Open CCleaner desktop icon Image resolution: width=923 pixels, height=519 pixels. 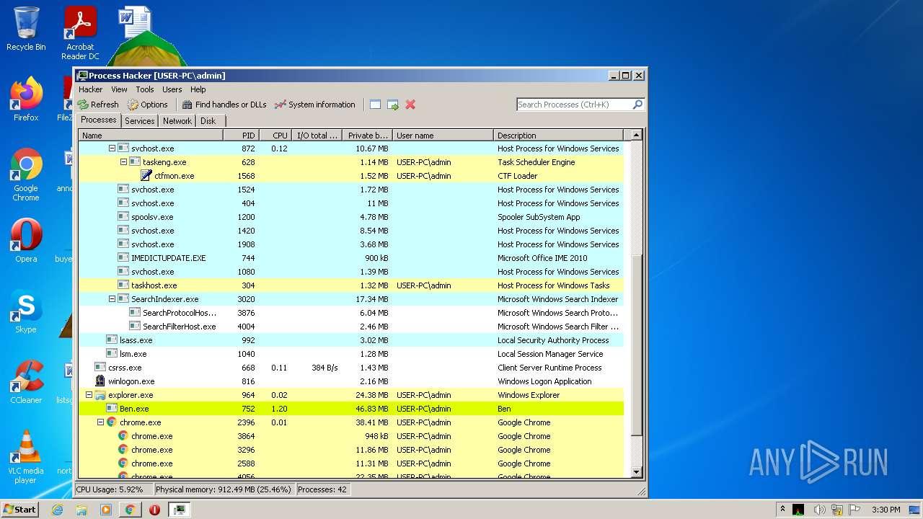tap(26, 382)
